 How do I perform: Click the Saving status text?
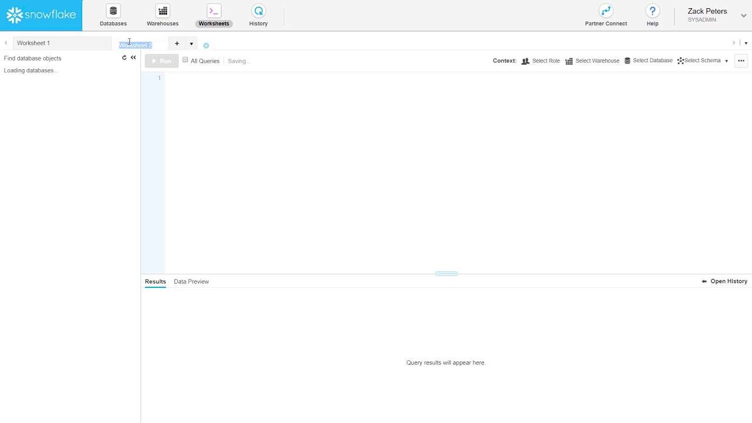pyautogui.click(x=239, y=61)
